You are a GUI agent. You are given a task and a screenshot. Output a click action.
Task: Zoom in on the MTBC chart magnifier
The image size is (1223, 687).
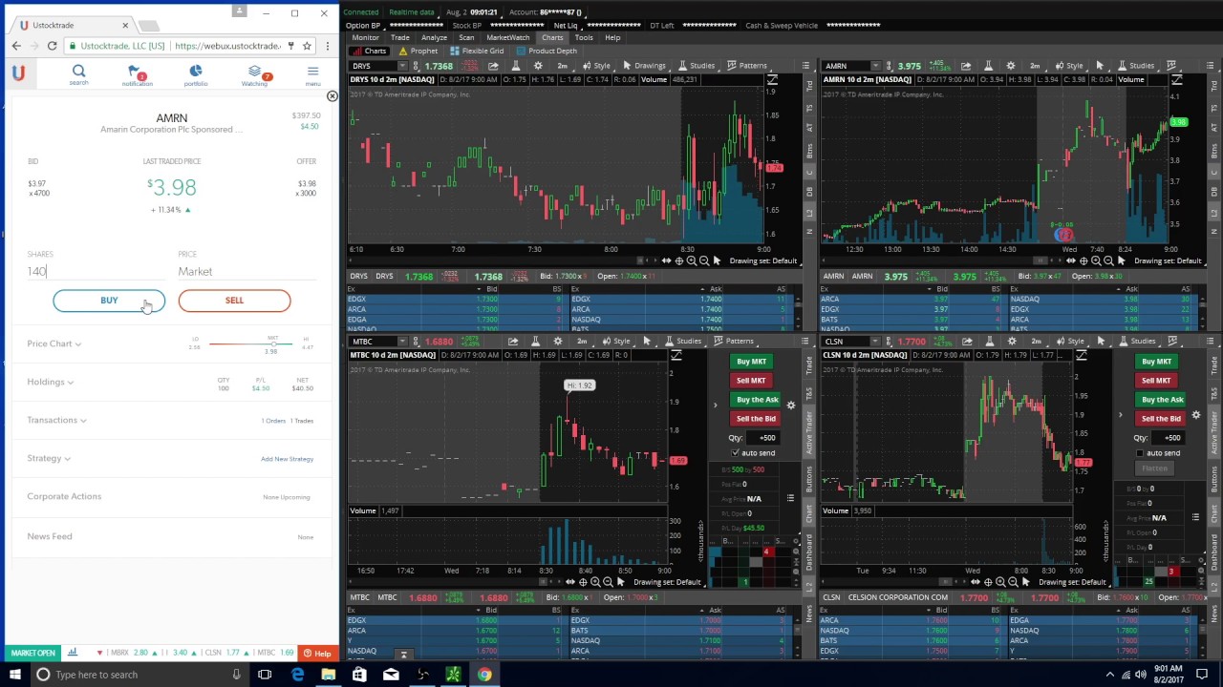click(595, 582)
